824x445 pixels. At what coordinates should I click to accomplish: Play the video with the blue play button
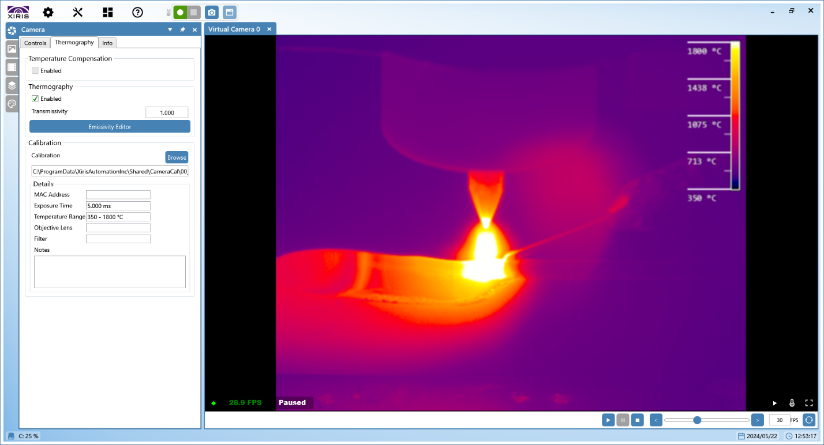(608, 420)
